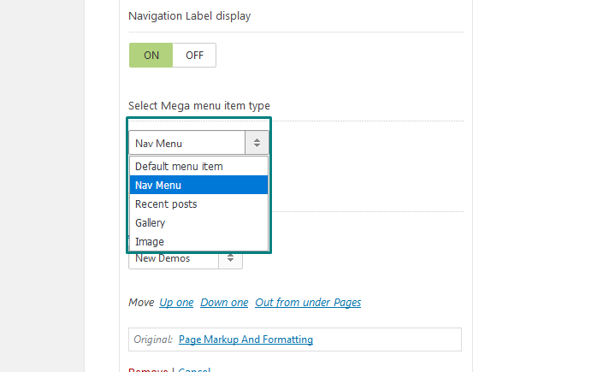The width and height of the screenshot is (615, 372).
Task: Click the New Demos dropdown arrow
Action: pos(231,258)
